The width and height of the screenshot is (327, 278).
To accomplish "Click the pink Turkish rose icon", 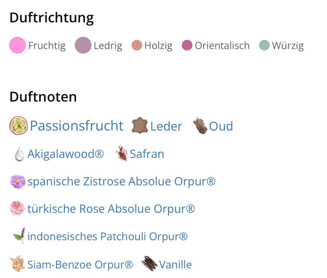I will pos(17,208).
